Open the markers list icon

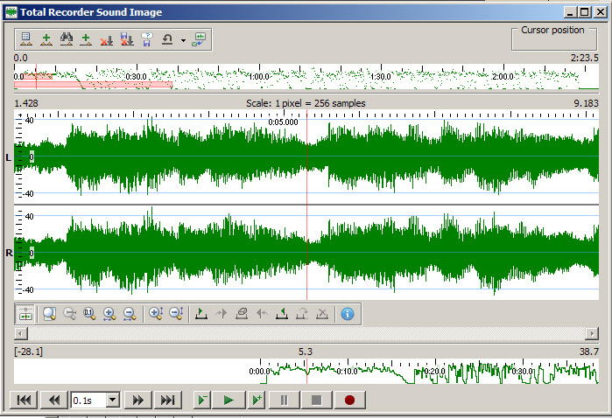tap(26, 39)
